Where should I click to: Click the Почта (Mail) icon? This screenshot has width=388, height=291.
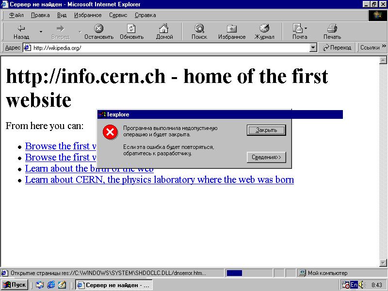click(x=297, y=29)
